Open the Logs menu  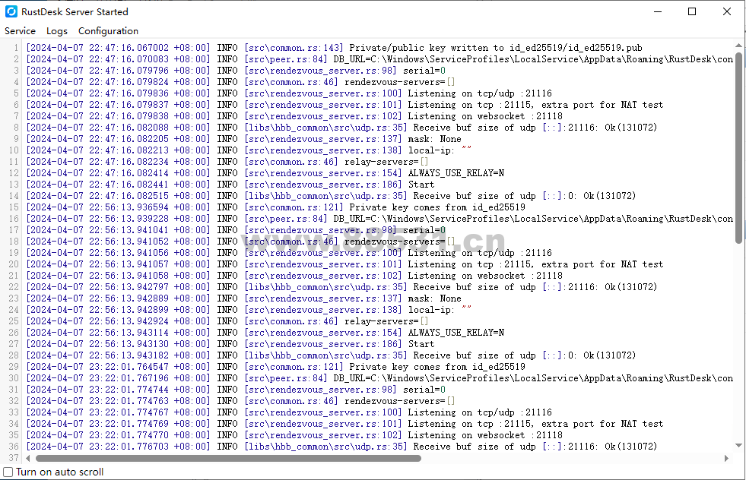56,31
